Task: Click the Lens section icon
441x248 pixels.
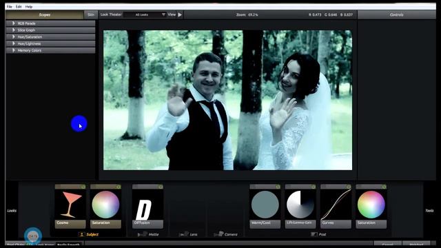Action: pos(184,234)
